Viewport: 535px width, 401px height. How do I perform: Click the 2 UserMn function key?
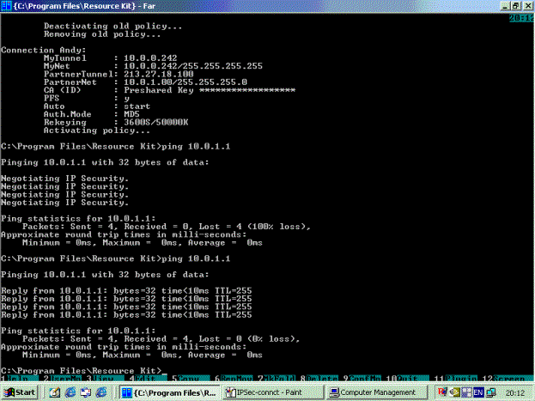pyautogui.click(x=63, y=379)
